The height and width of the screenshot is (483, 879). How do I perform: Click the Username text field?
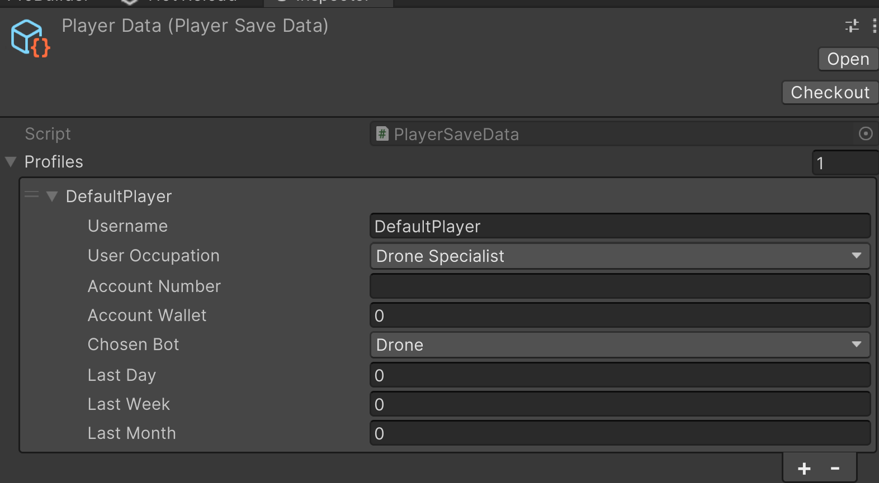(x=620, y=226)
